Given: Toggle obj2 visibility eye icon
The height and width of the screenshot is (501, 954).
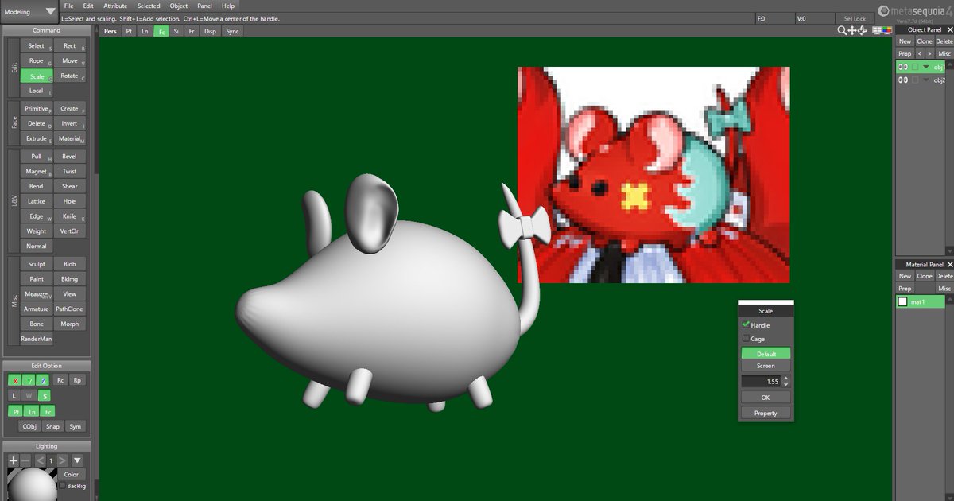Looking at the screenshot, I should click(x=902, y=80).
